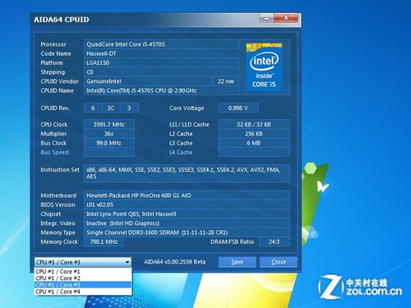
Task: Click the processor value QuadCore Intel Core i5-4570S
Action: pyautogui.click(x=161, y=44)
